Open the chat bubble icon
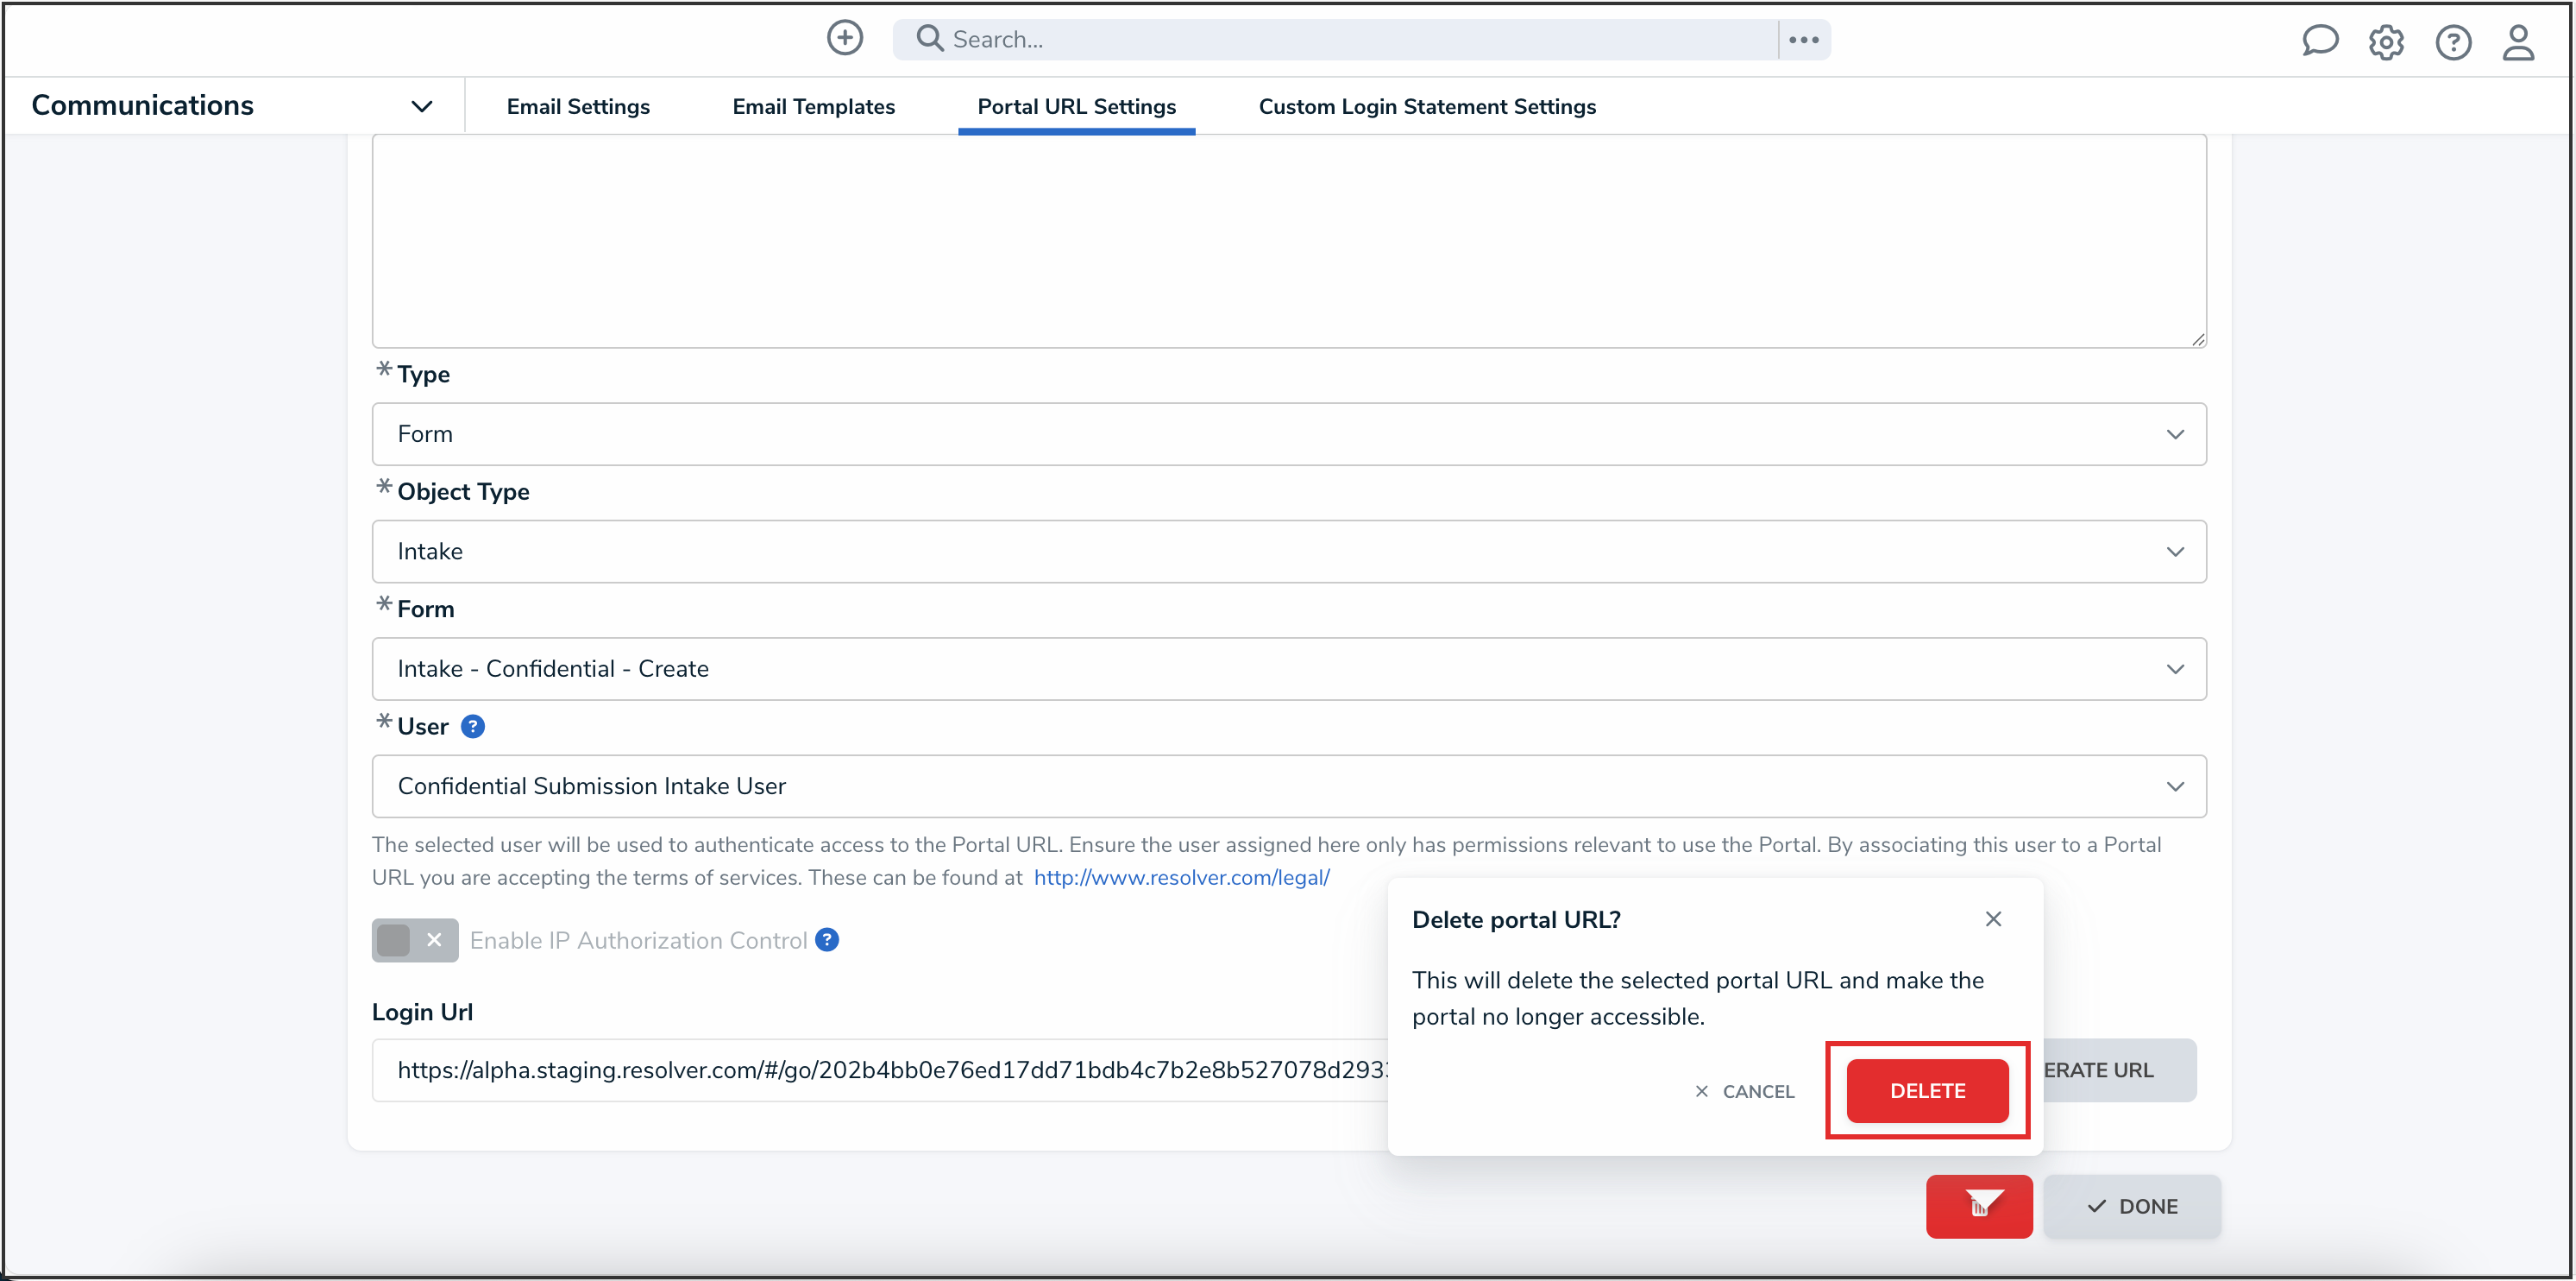 (x=2319, y=41)
